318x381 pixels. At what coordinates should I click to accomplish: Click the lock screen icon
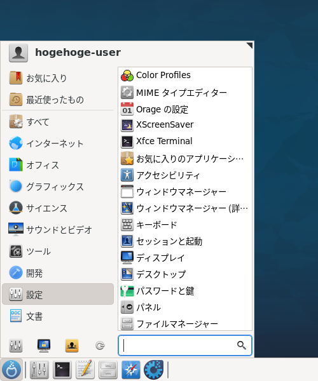coord(44,345)
